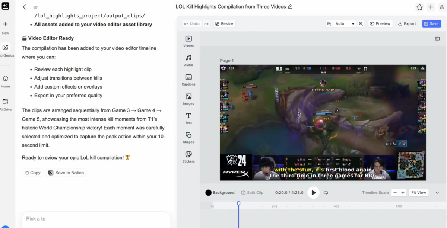Edit the project title pencil icon

290,7
